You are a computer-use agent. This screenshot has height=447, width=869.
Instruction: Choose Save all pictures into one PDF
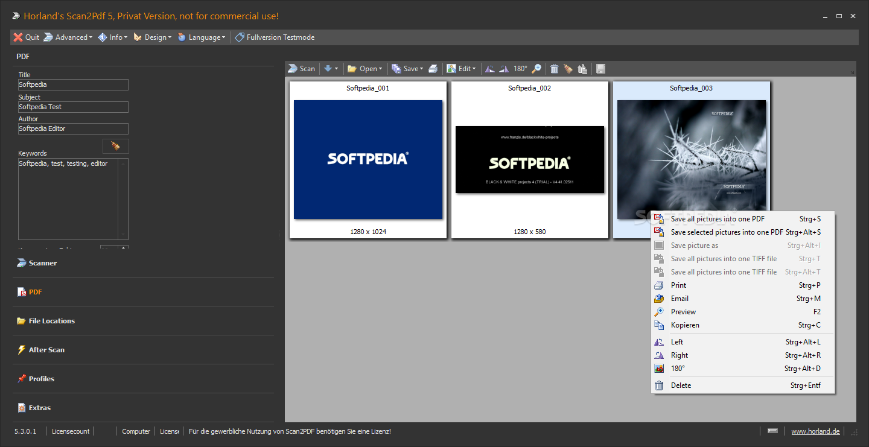click(743, 219)
